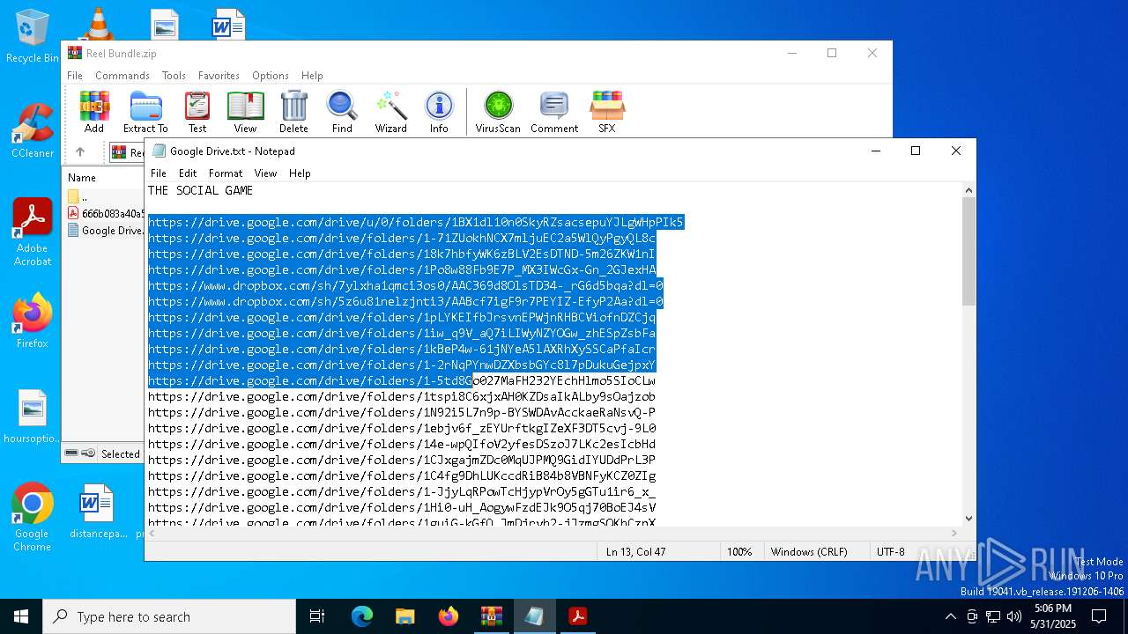Click Notepad vertical scrollbar thumb
1128x634 pixels.
[x=968, y=251]
